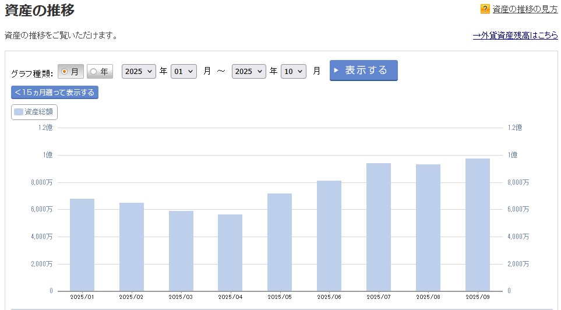The image size is (561, 310).
Task: Click the yellow question mark help icon
Action: click(485, 9)
